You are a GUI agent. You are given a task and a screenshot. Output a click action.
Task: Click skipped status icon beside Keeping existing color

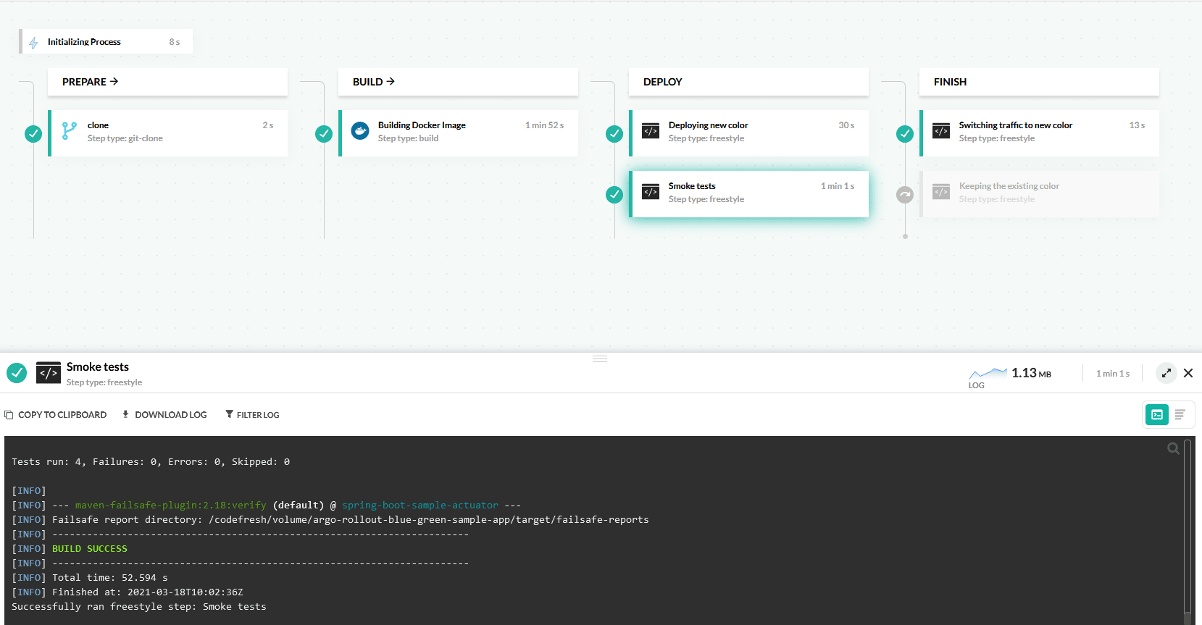click(905, 195)
